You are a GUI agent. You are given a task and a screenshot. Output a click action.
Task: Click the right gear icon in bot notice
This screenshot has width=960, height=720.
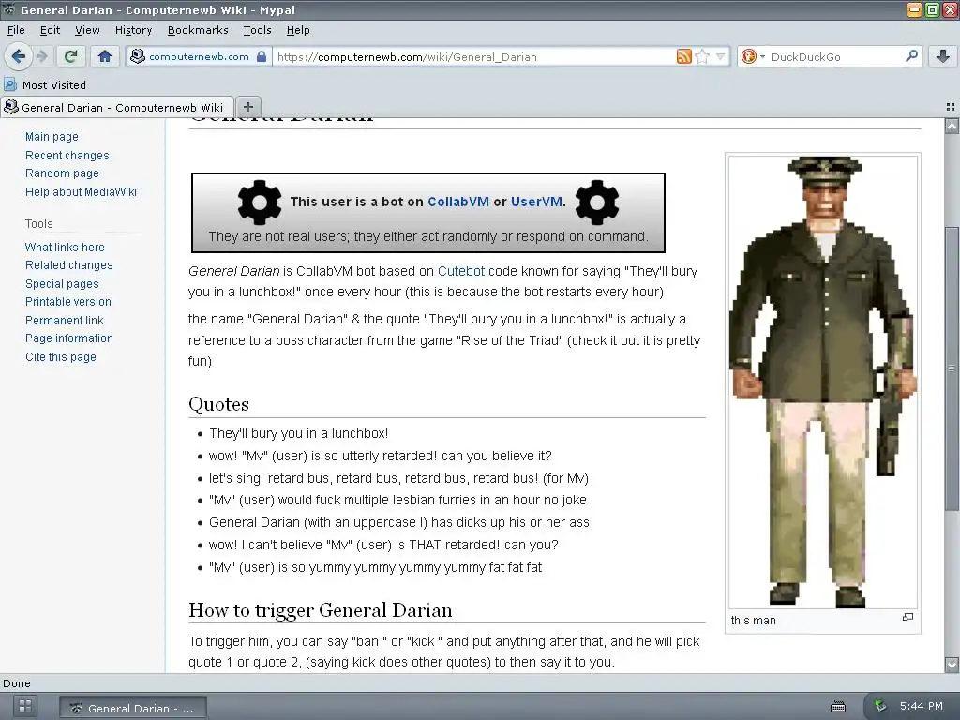pos(597,202)
